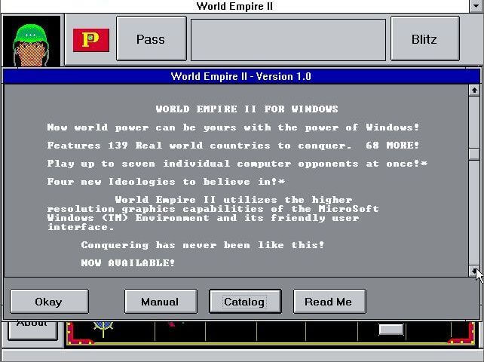Click the Pass button
This screenshot has width=484, height=362.
point(152,39)
